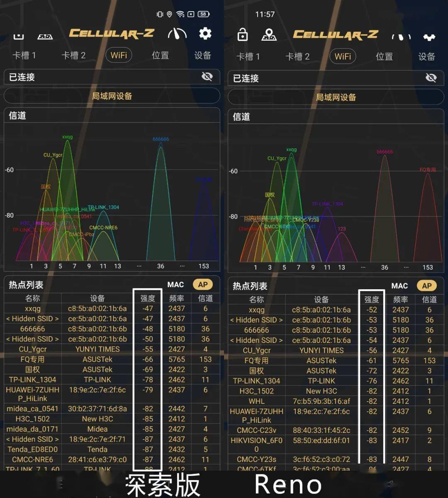The width and height of the screenshot is (448, 498).
Task: Select xxqg row in Reno hotspot list
Action: [336, 310]
